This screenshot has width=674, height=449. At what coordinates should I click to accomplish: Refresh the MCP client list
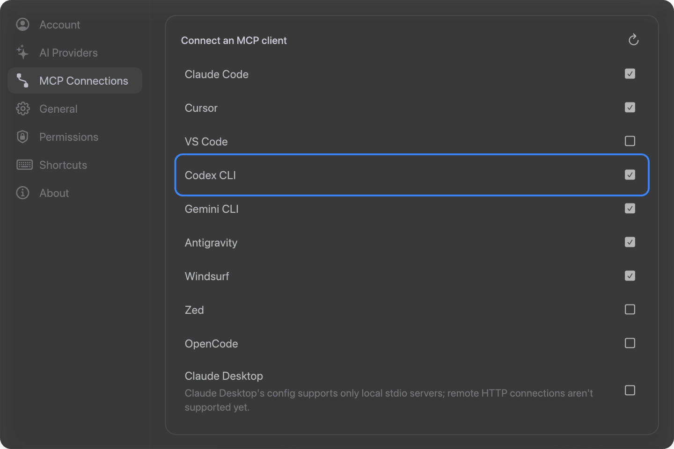pos(633,40)
